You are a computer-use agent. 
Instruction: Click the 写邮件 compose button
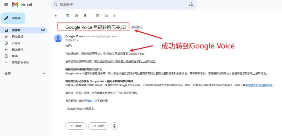pos(13,18)
